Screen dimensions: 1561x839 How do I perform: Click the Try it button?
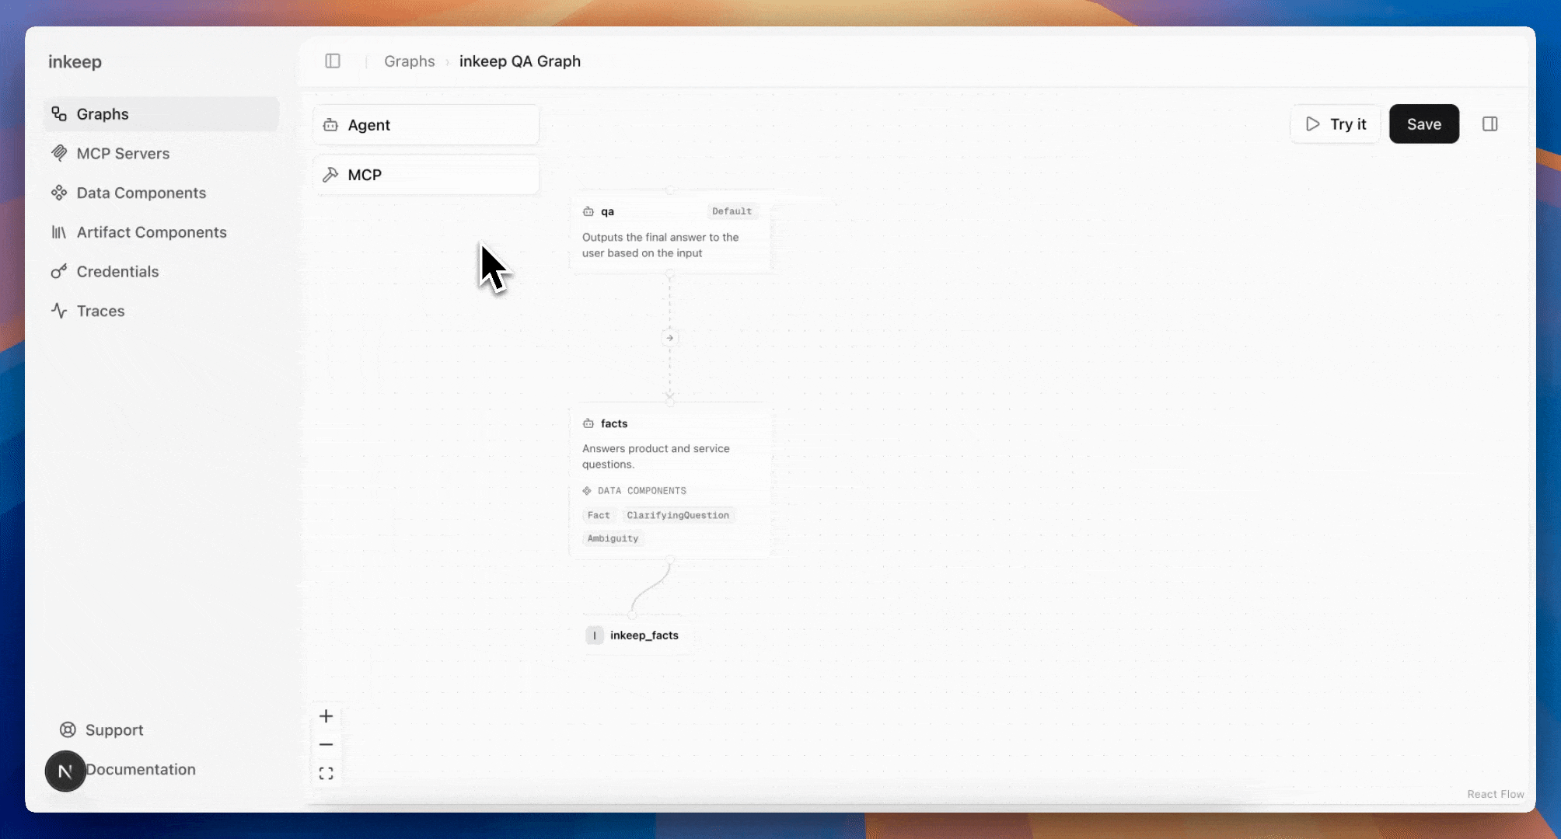click(1336, 124)
